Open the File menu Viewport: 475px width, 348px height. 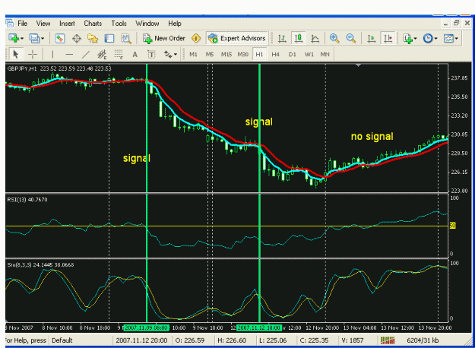(x=22, y=24)
